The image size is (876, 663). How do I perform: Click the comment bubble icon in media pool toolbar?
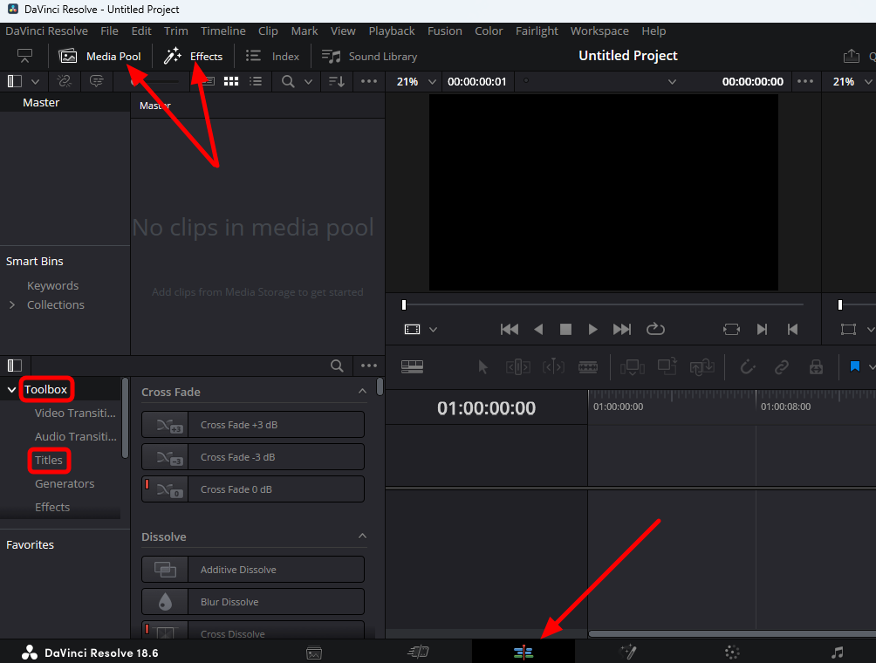pyautogui.click(x=97, y=81)
